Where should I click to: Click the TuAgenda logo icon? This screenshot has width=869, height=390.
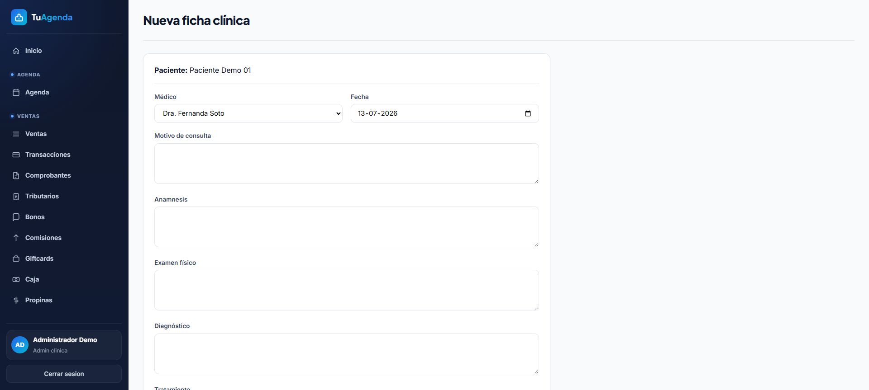(x=19, y=17)
